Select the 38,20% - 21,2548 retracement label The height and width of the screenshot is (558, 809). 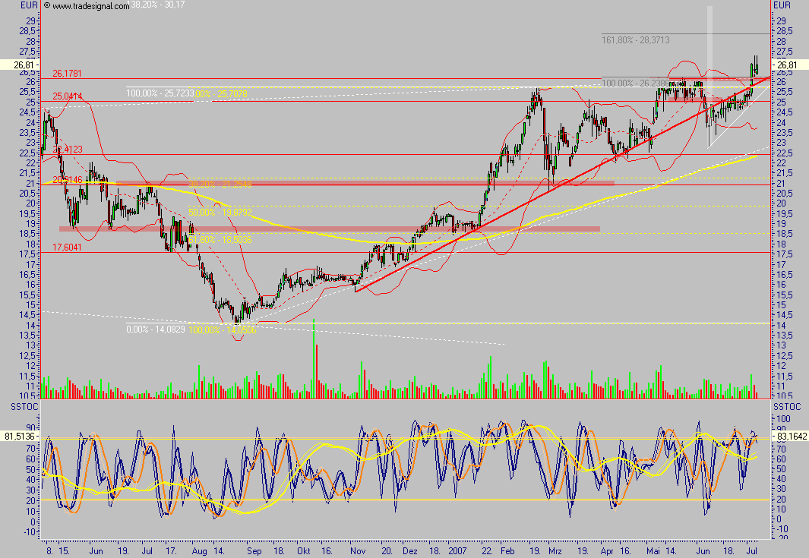click(220, 184)
